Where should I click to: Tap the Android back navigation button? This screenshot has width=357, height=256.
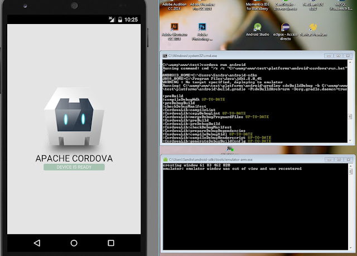[x=37, y=243]
